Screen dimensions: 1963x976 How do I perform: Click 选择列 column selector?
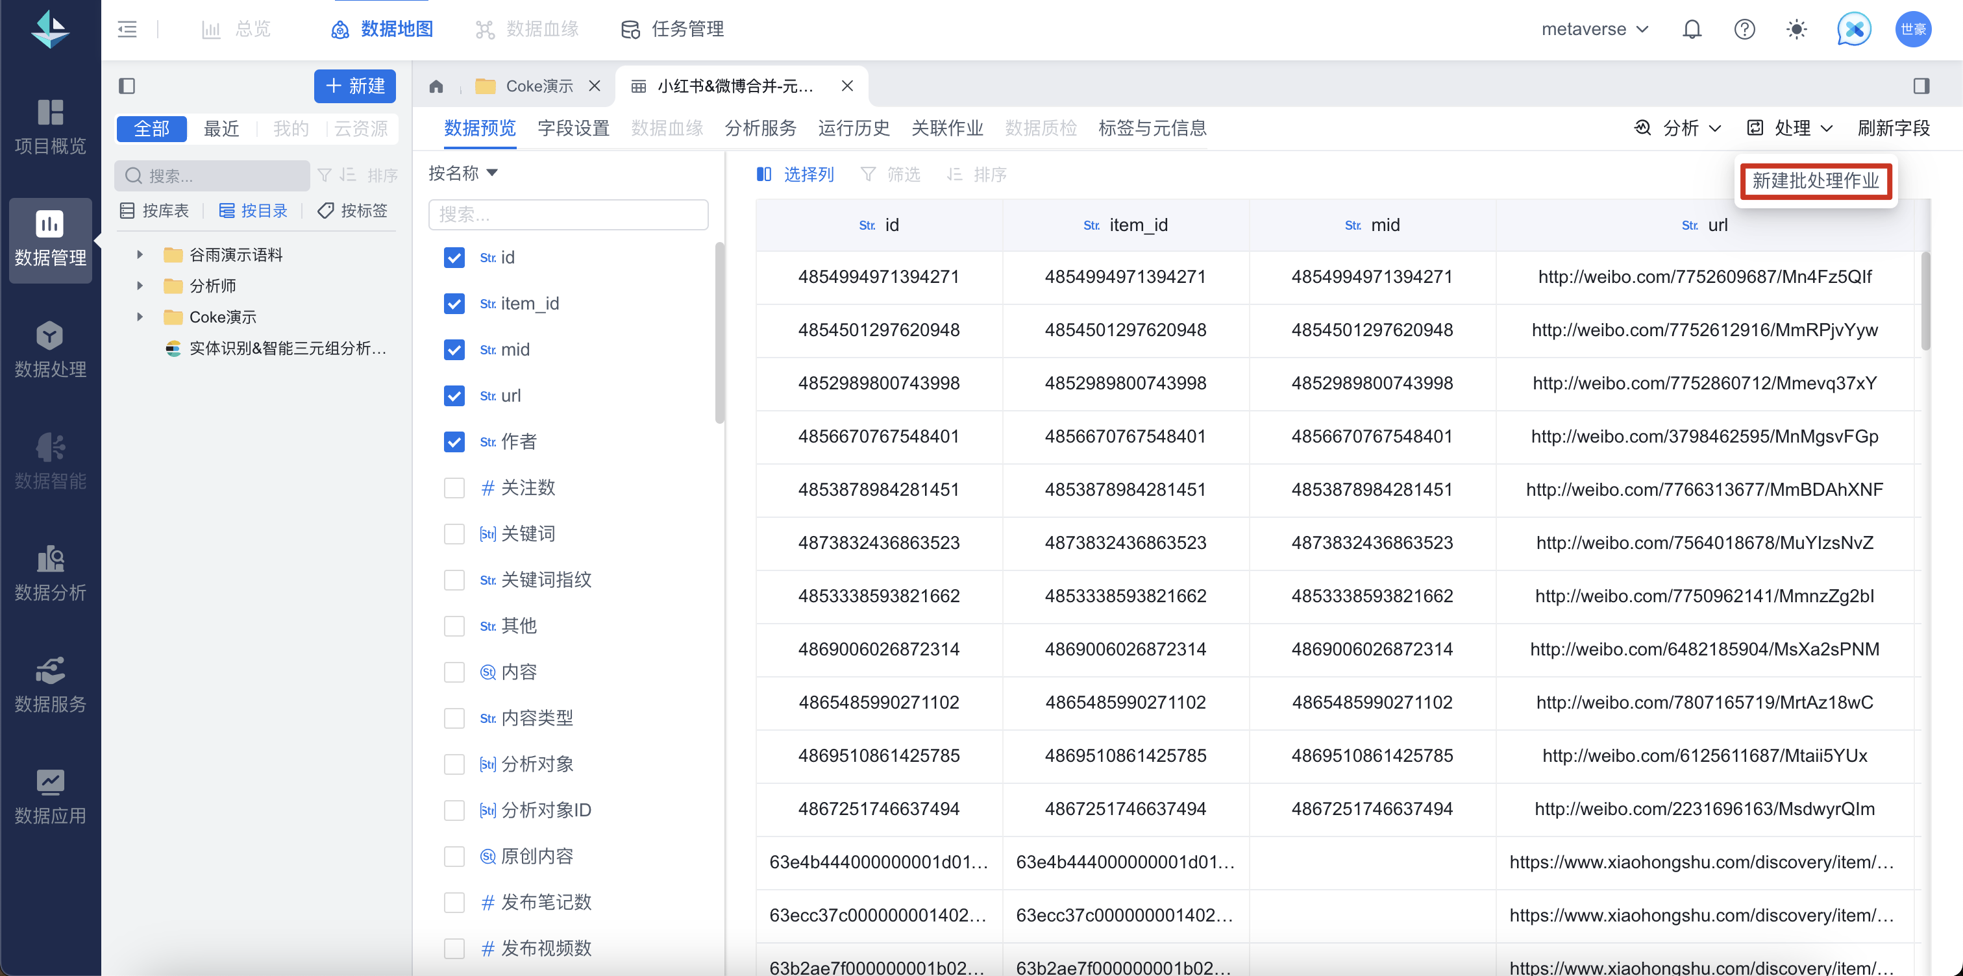795,175
